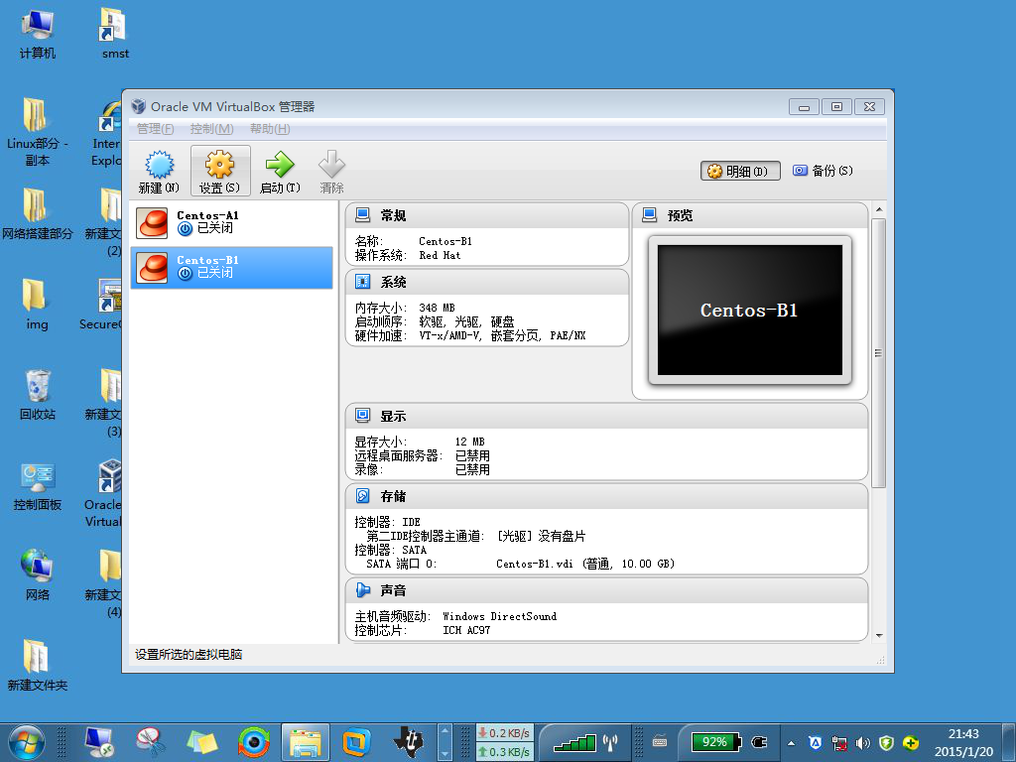The image size is (1016, 762).
Task: Click the file explorer taskbar icon
Action: pyautogui.click(x=306, y=742)
